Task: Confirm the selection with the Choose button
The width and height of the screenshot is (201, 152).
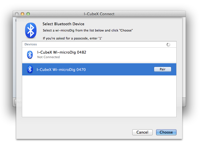Action: click(x=166, y=132)
